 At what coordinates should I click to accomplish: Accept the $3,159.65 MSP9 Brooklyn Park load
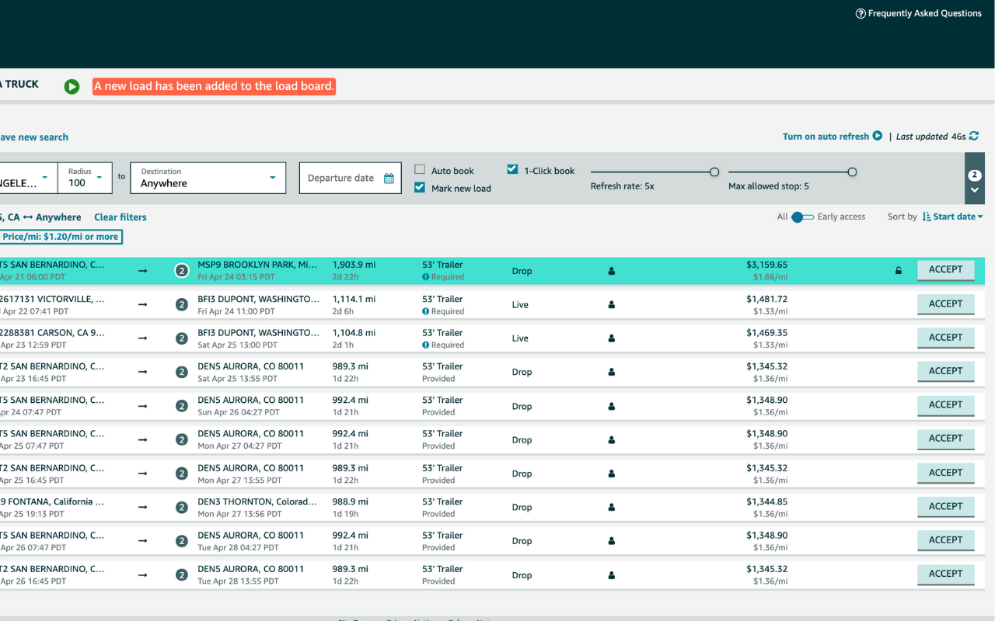tap(945, 270)
